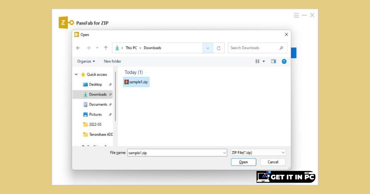This screenshot has height=194, width=370.
Task: Open the Organize menu
Action: point(86,61)
